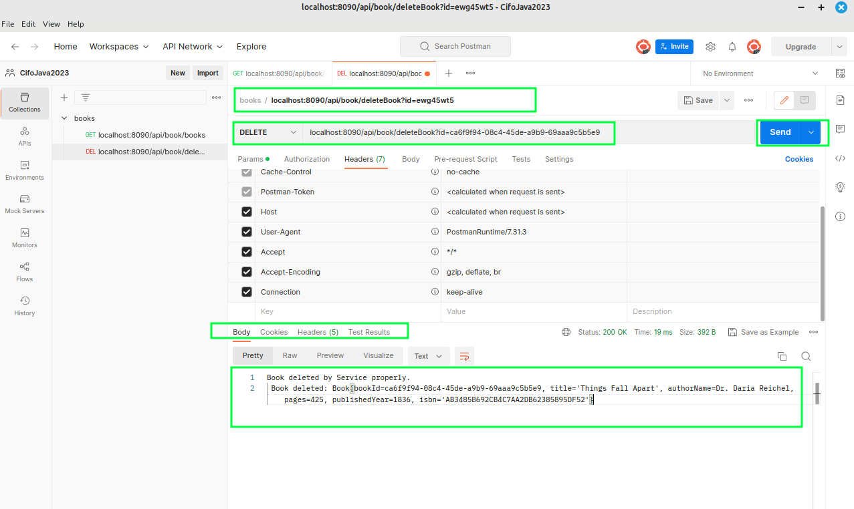Collapse the books collection
854x509 pixels.
point(65,118)
